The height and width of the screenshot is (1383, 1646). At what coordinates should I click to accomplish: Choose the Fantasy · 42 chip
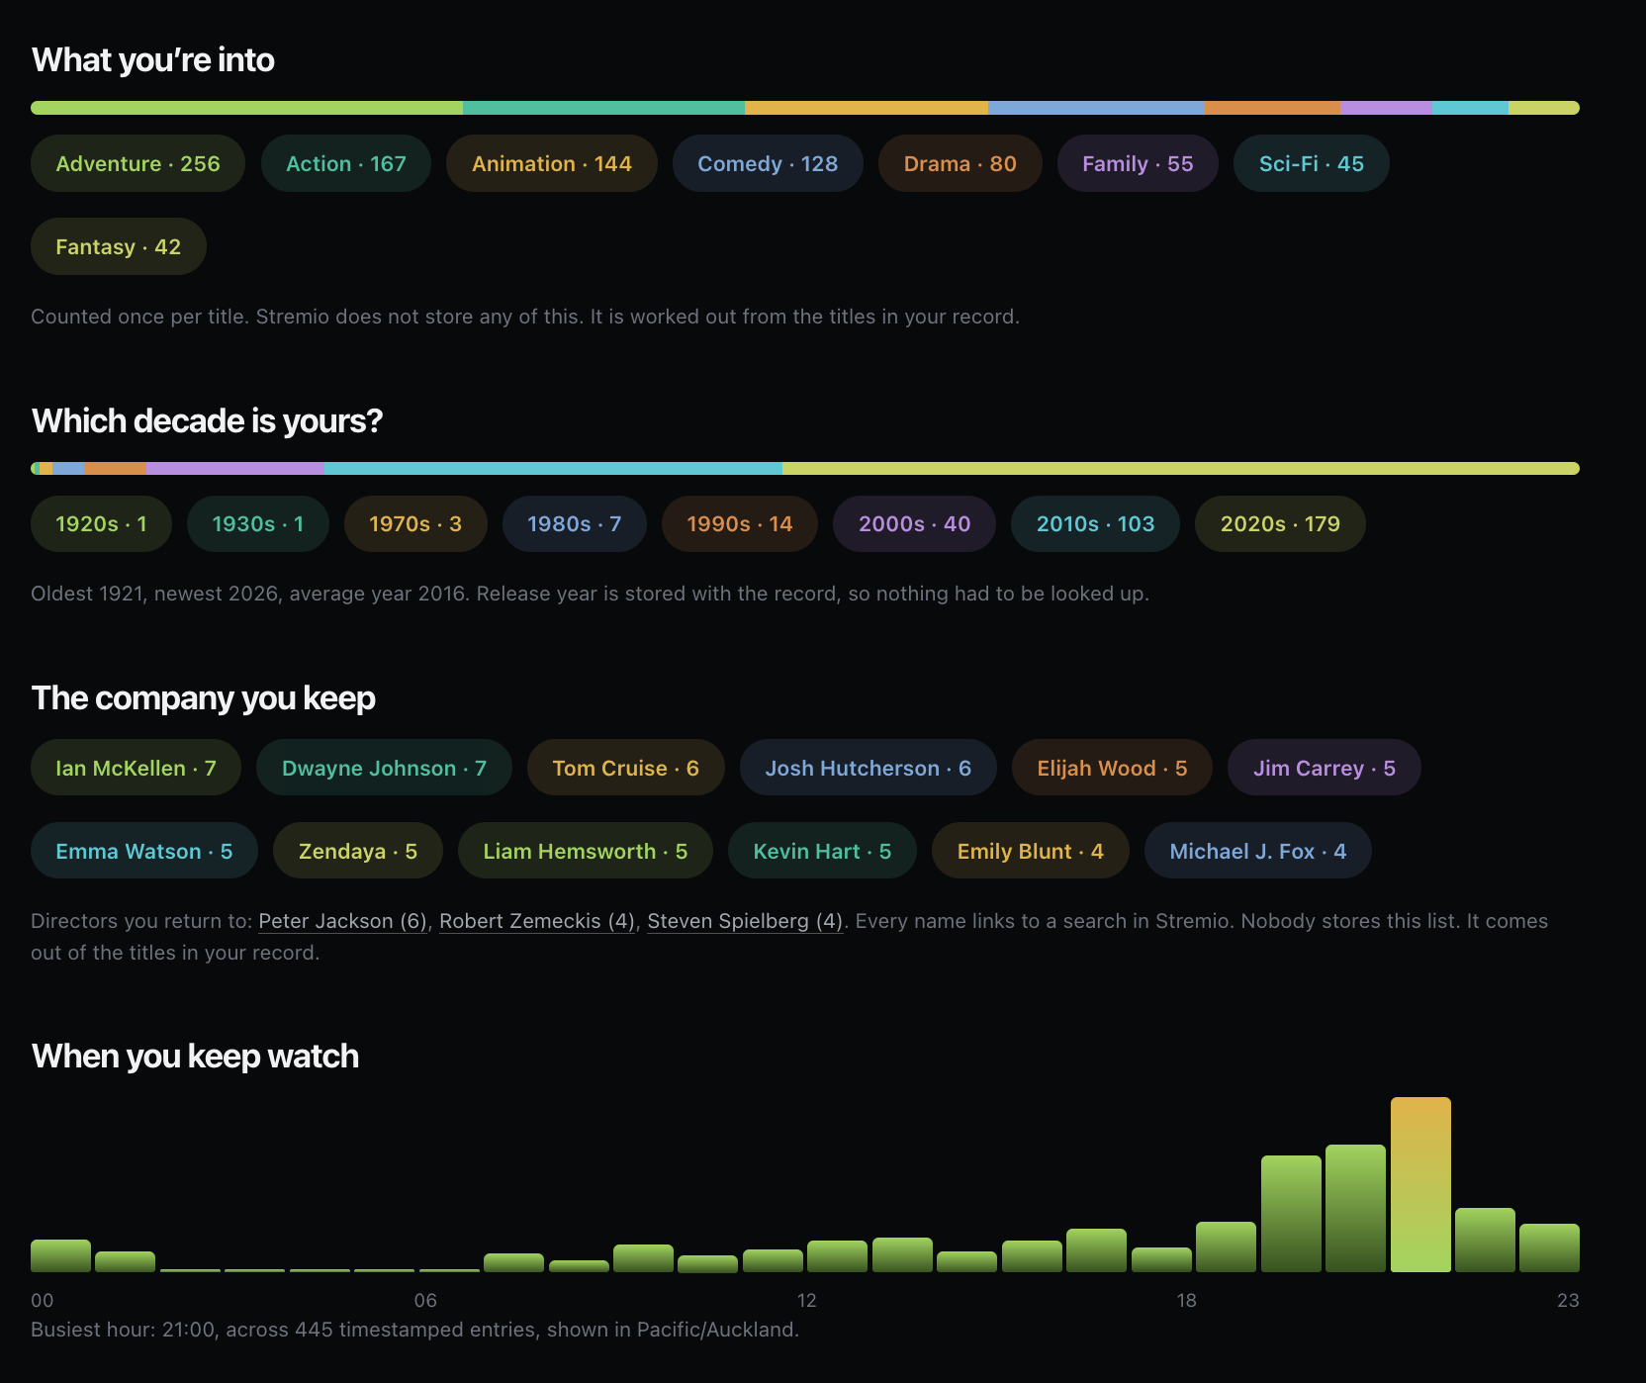pos(119,246)
